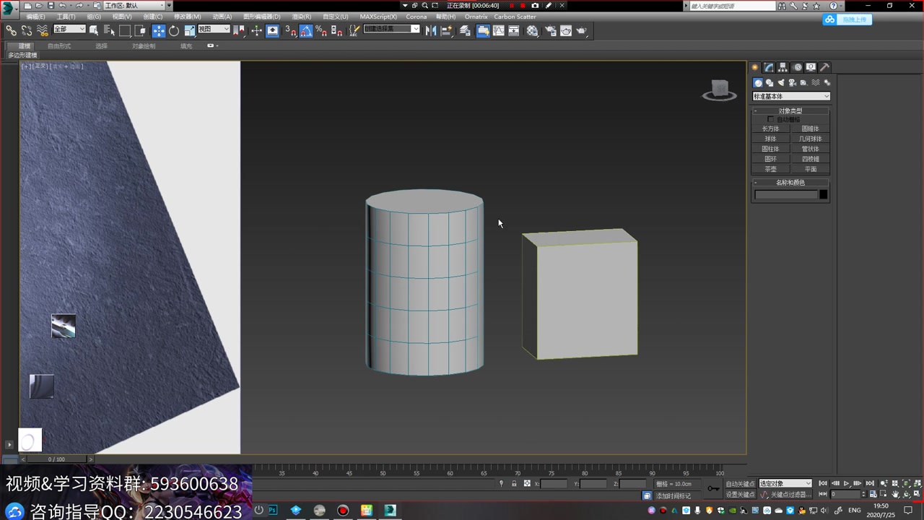Click the Mirror tool icon
924x520 pixels.
click(431, 30)
